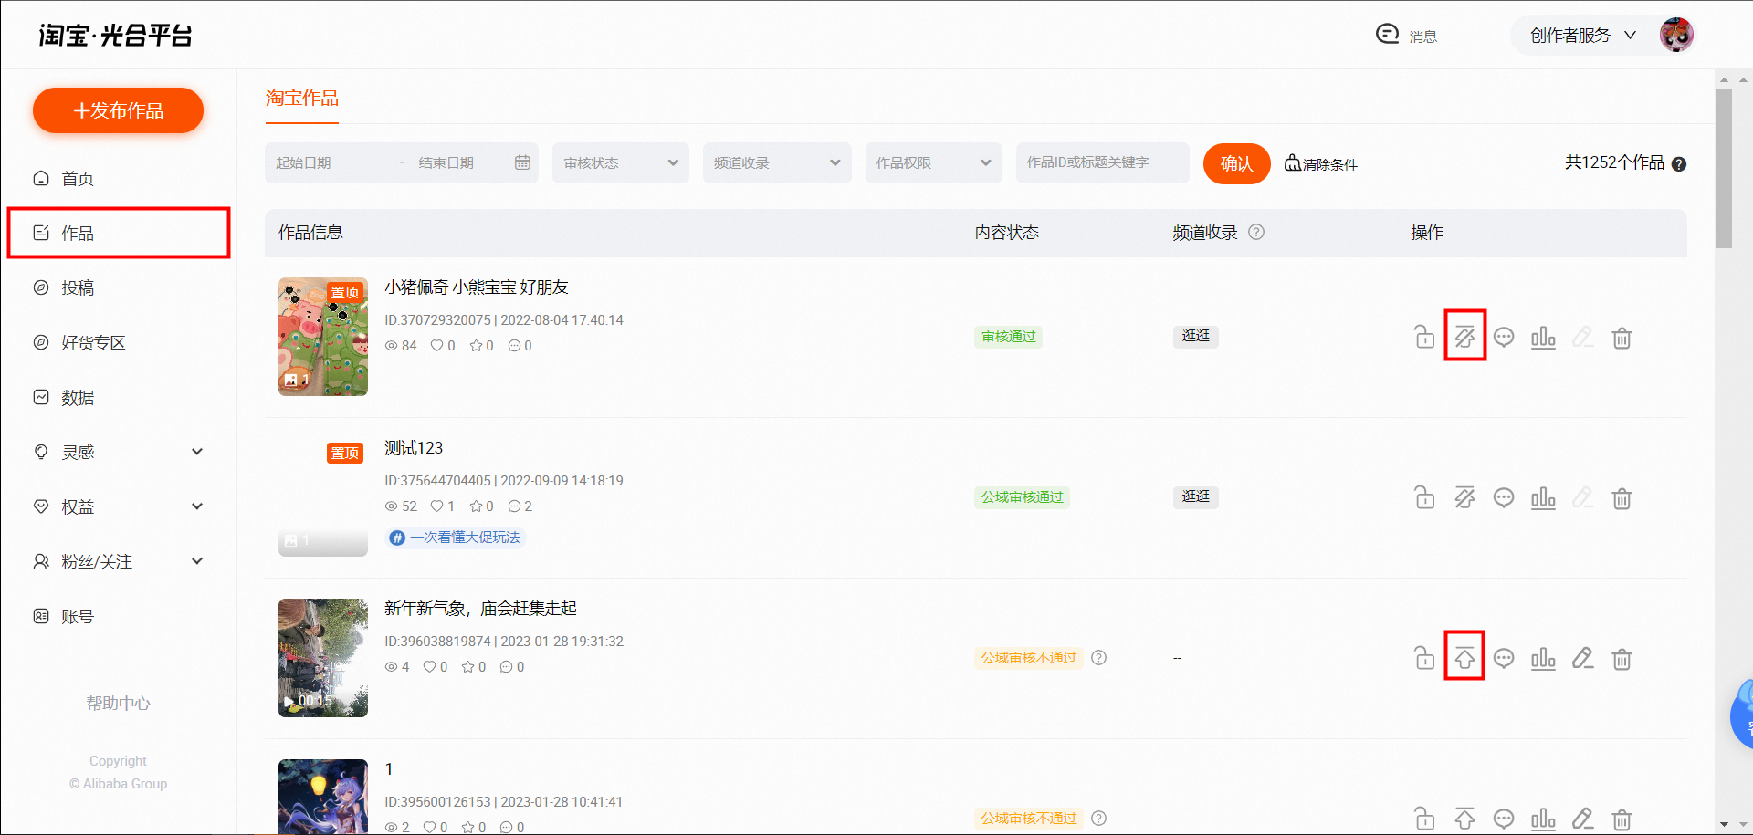Open 帮助中心 link
Screen dimensions: 1753x835
[x=118, y=703]
